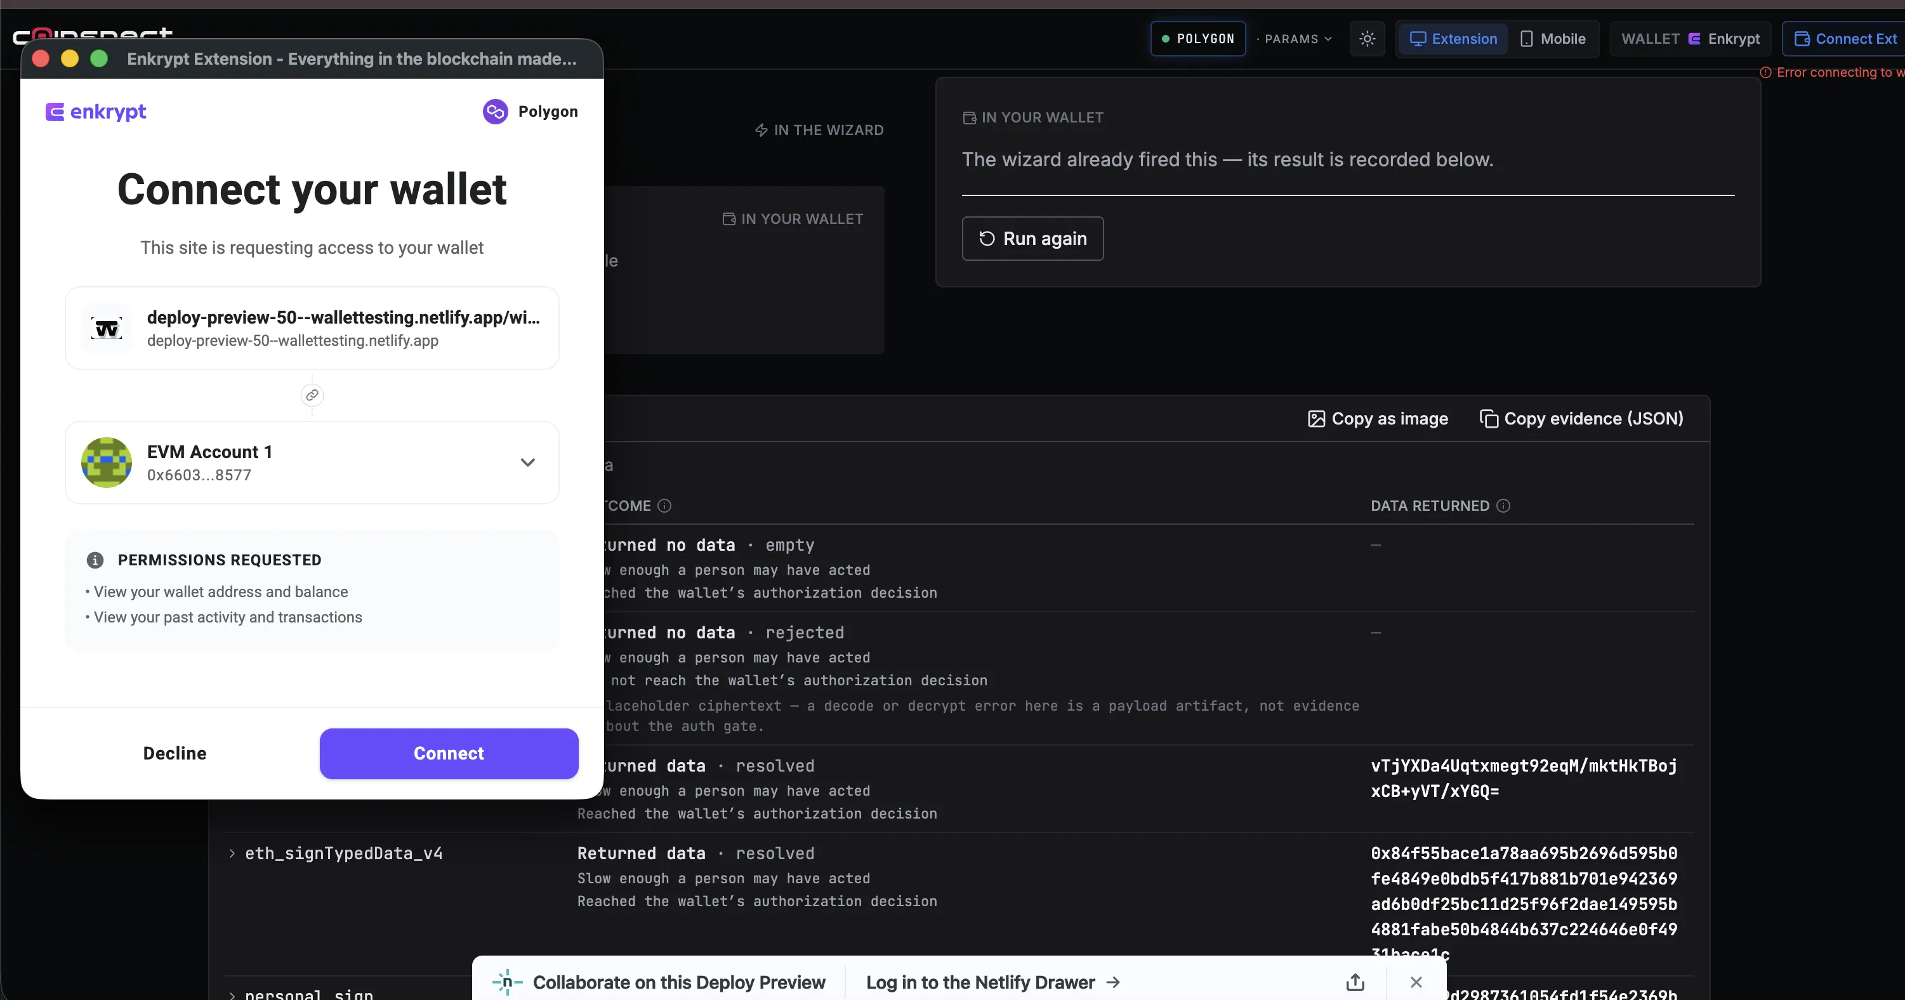This screenshot has height=1000, width=1905.
Task: Switch to Extension mode
Action: (x=1453, y=39)
